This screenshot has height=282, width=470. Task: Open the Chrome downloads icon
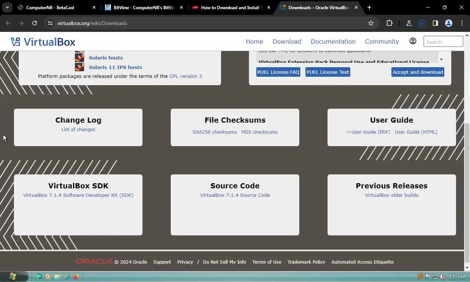[422, 23]
